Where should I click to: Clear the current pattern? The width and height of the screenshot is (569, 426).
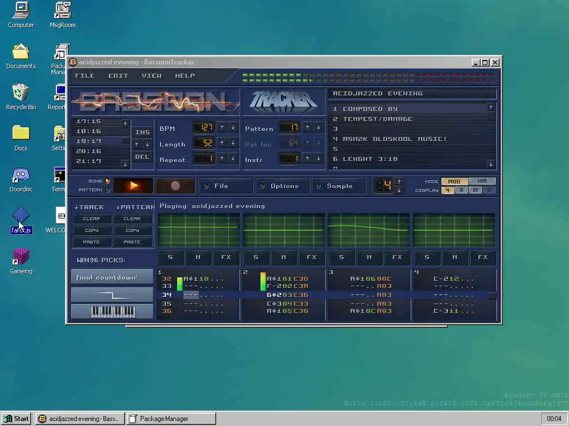point(132,219)
